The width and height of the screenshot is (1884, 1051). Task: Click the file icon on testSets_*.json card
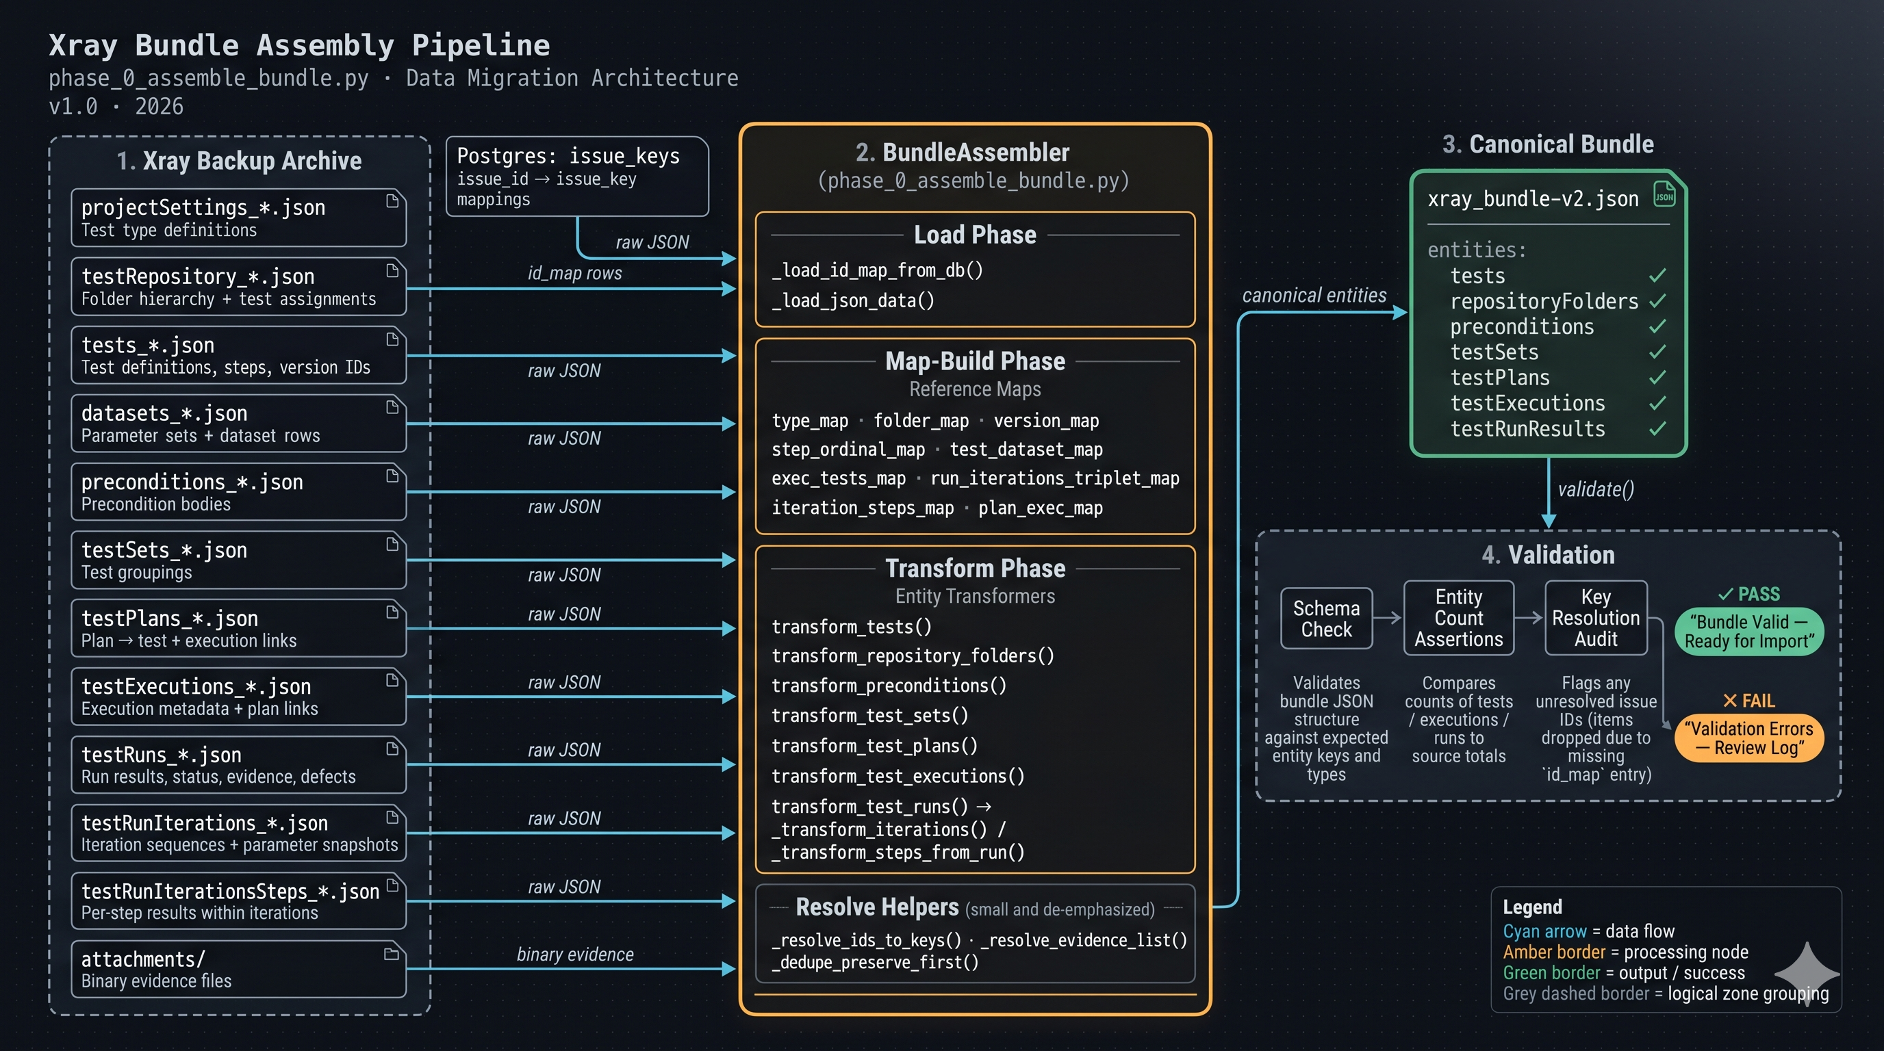tap(392, 544)
